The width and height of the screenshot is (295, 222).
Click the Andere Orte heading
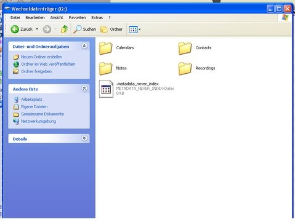point(25,89)
